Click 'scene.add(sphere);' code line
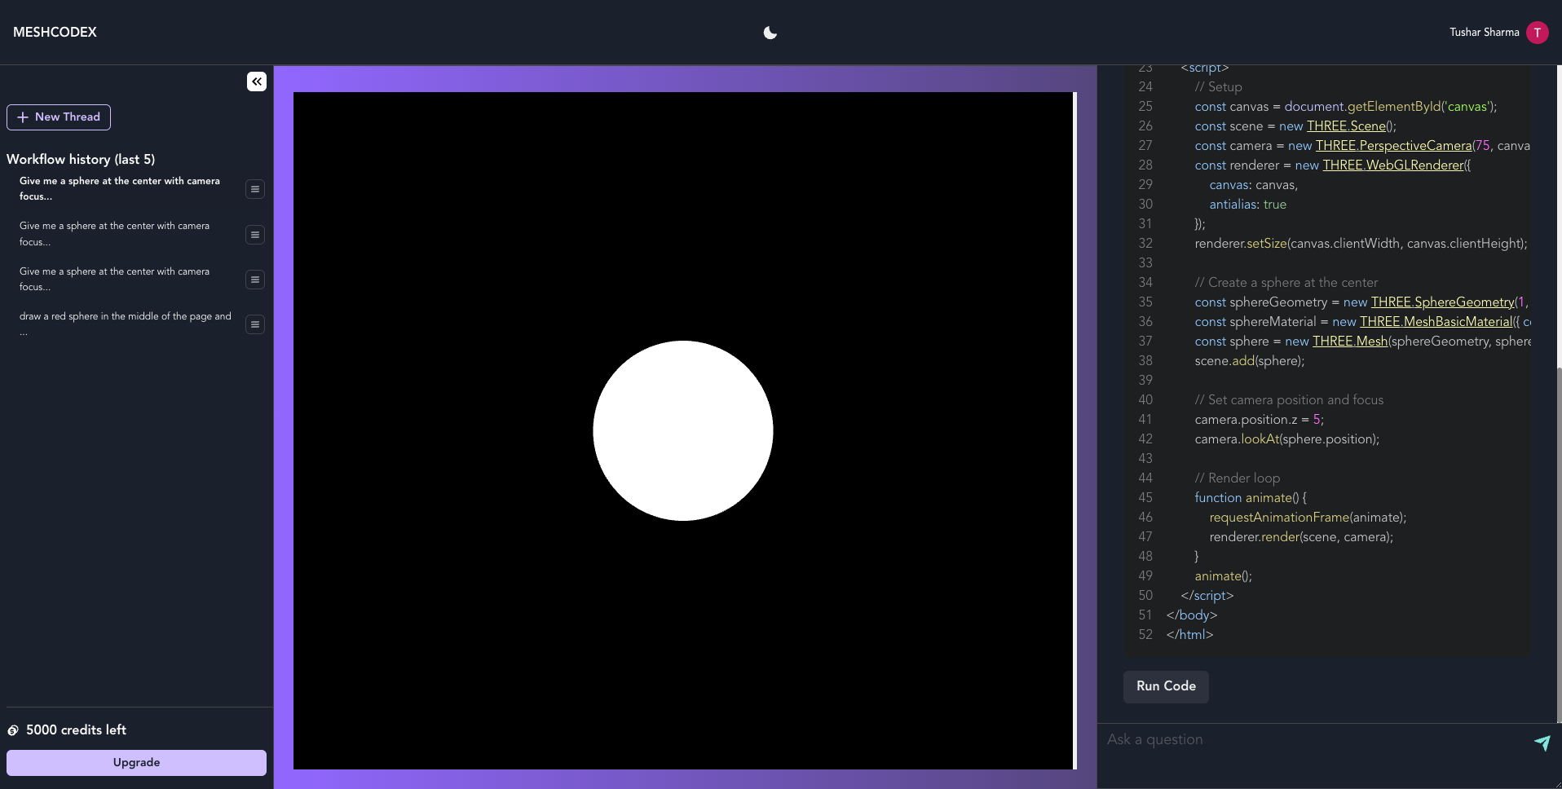This screenshot has width=1562, height=789. pyautogui.click(x=1250, y=361)
